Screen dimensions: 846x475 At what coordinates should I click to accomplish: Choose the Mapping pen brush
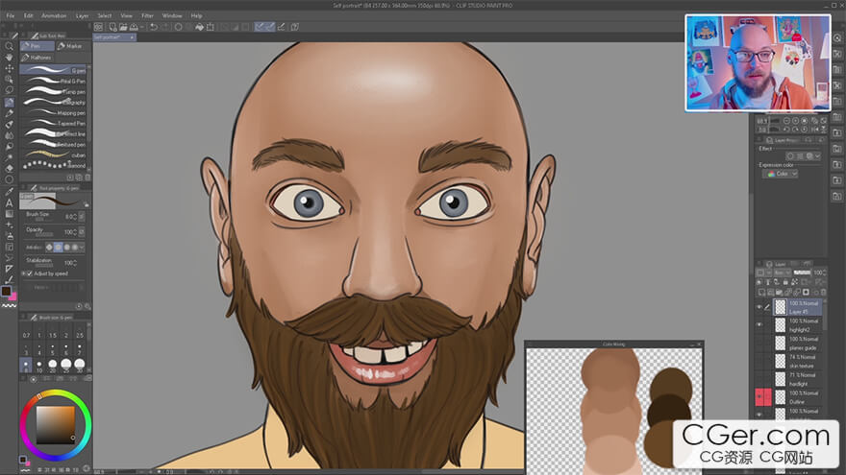click(54, 112)
